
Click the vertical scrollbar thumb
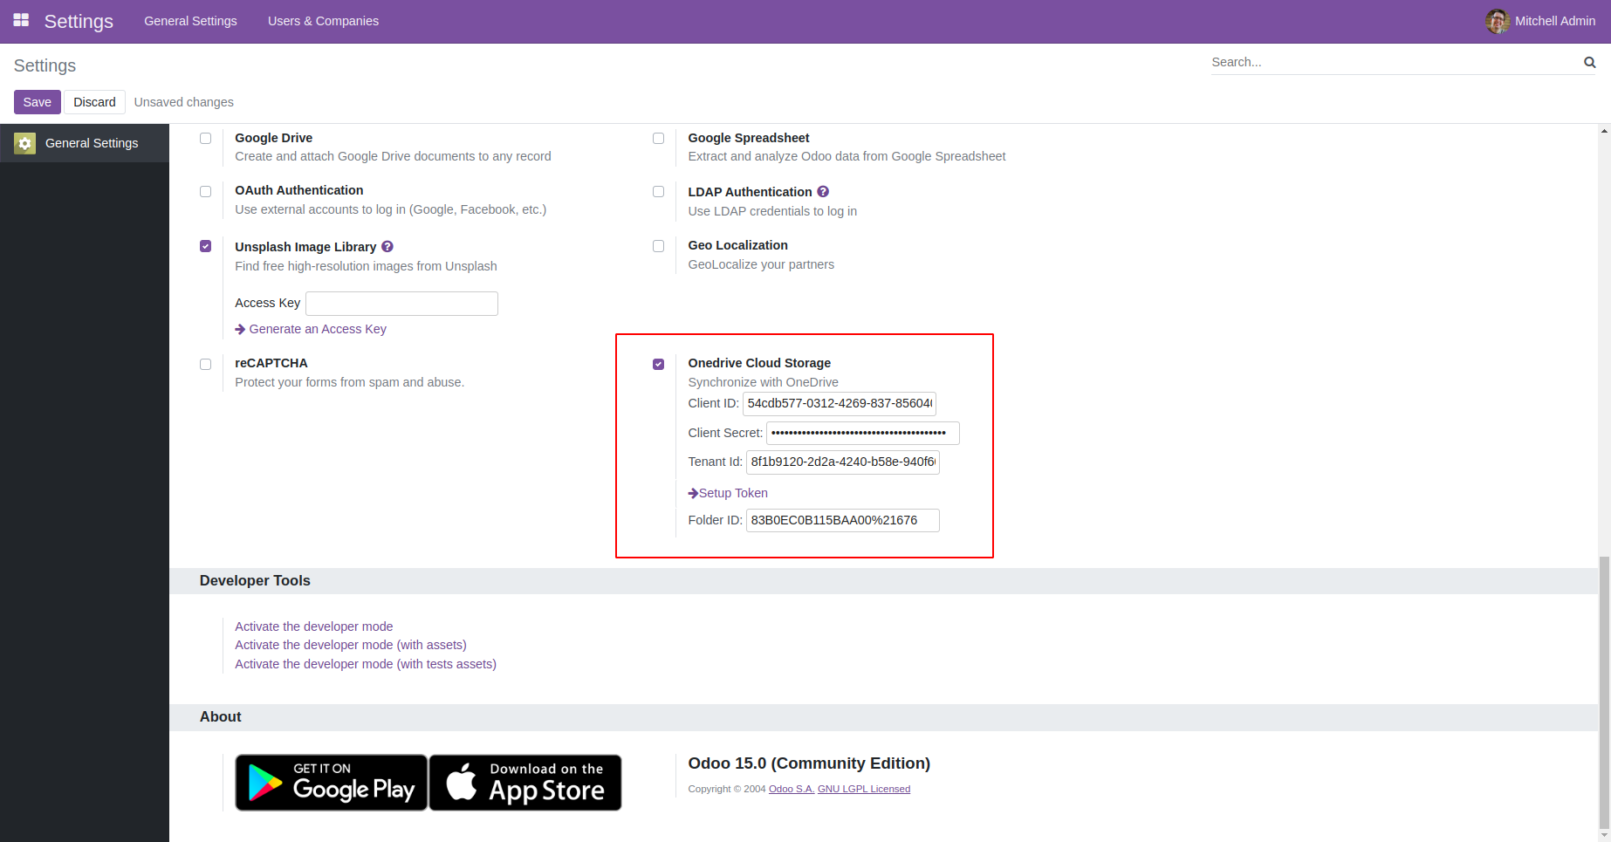[1604, 692]
